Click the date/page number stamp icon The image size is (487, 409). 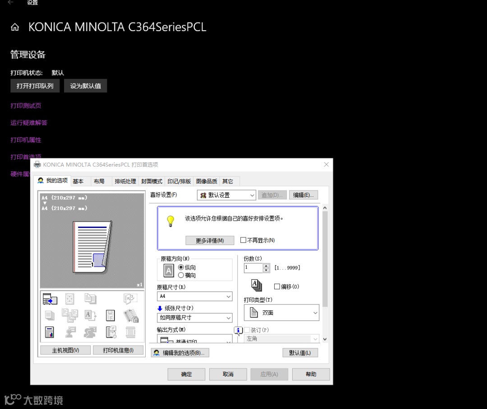coord(111,332)
